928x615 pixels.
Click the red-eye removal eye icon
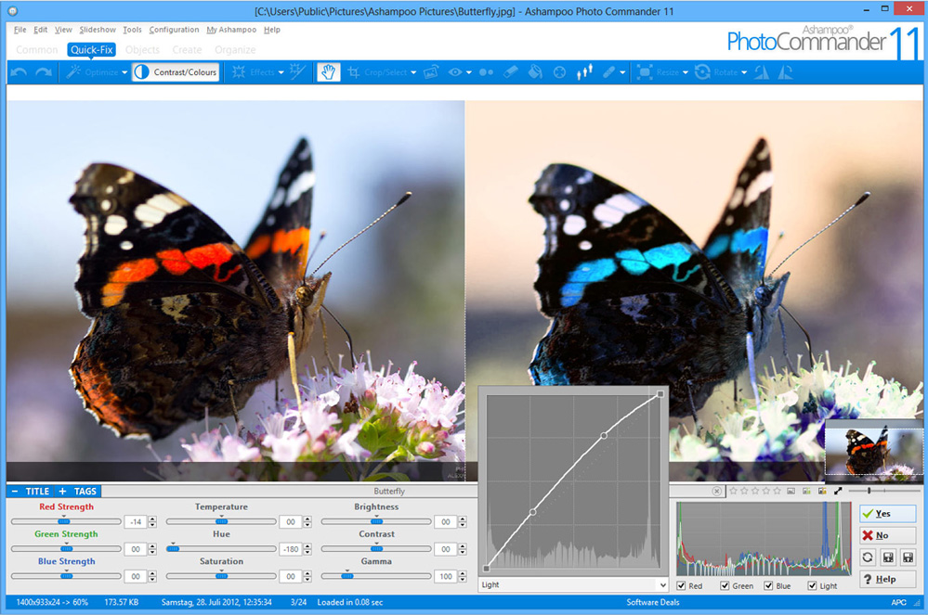click(455, 72)
